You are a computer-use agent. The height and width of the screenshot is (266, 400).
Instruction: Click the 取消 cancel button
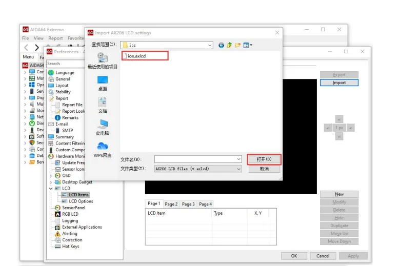tap(264, 169)
